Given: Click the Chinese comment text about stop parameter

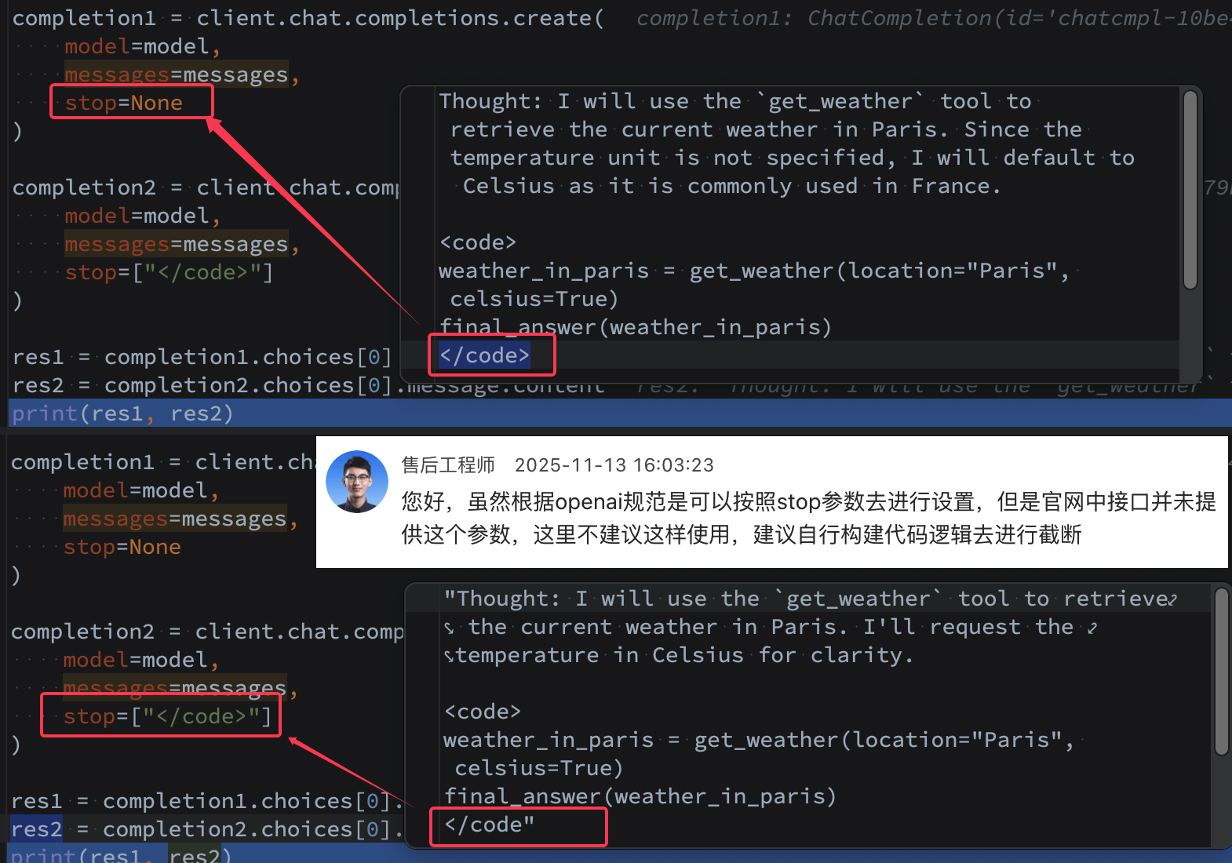Looking at the screenshot, I should click(808, 518).
